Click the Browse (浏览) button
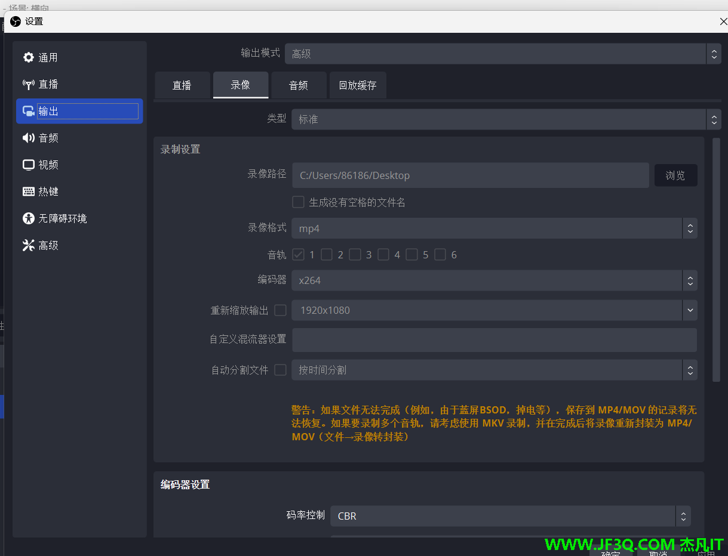 (x=675, y=175)
